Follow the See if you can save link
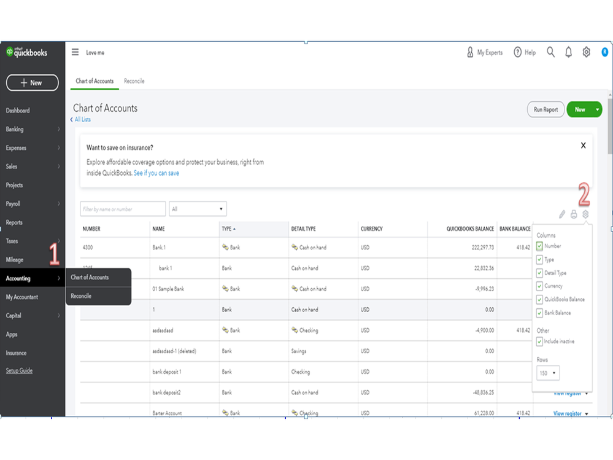Image resolution: width=613 pixels, height=460 pixels. [x=156, y=173]
